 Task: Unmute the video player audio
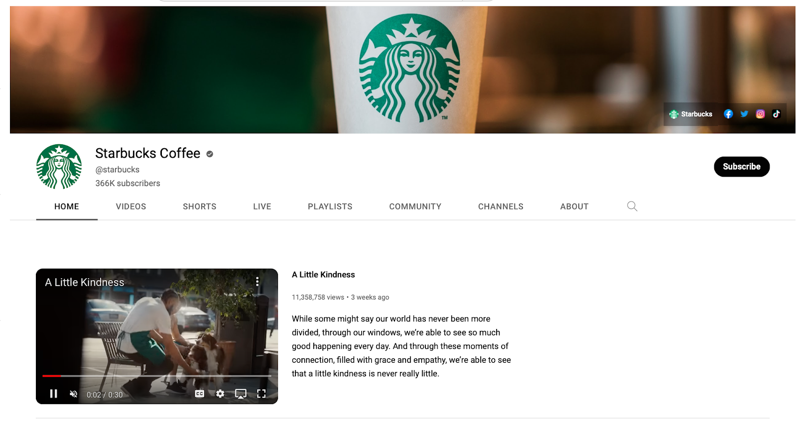point(74,394)
